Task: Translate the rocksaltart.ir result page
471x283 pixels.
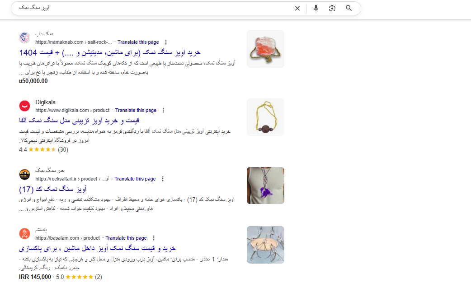Action: pos(135,179)
